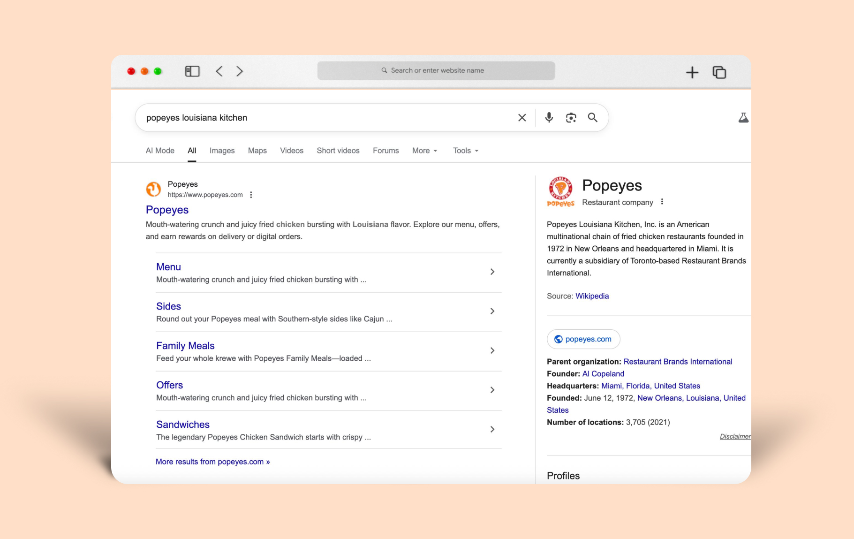Click the popeyes.com website button
The height and width of the screenshot is (539, 854).
click(x=583, y=339)
